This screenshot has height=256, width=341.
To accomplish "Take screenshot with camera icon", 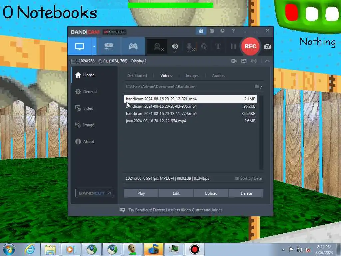I will [267, 46].
